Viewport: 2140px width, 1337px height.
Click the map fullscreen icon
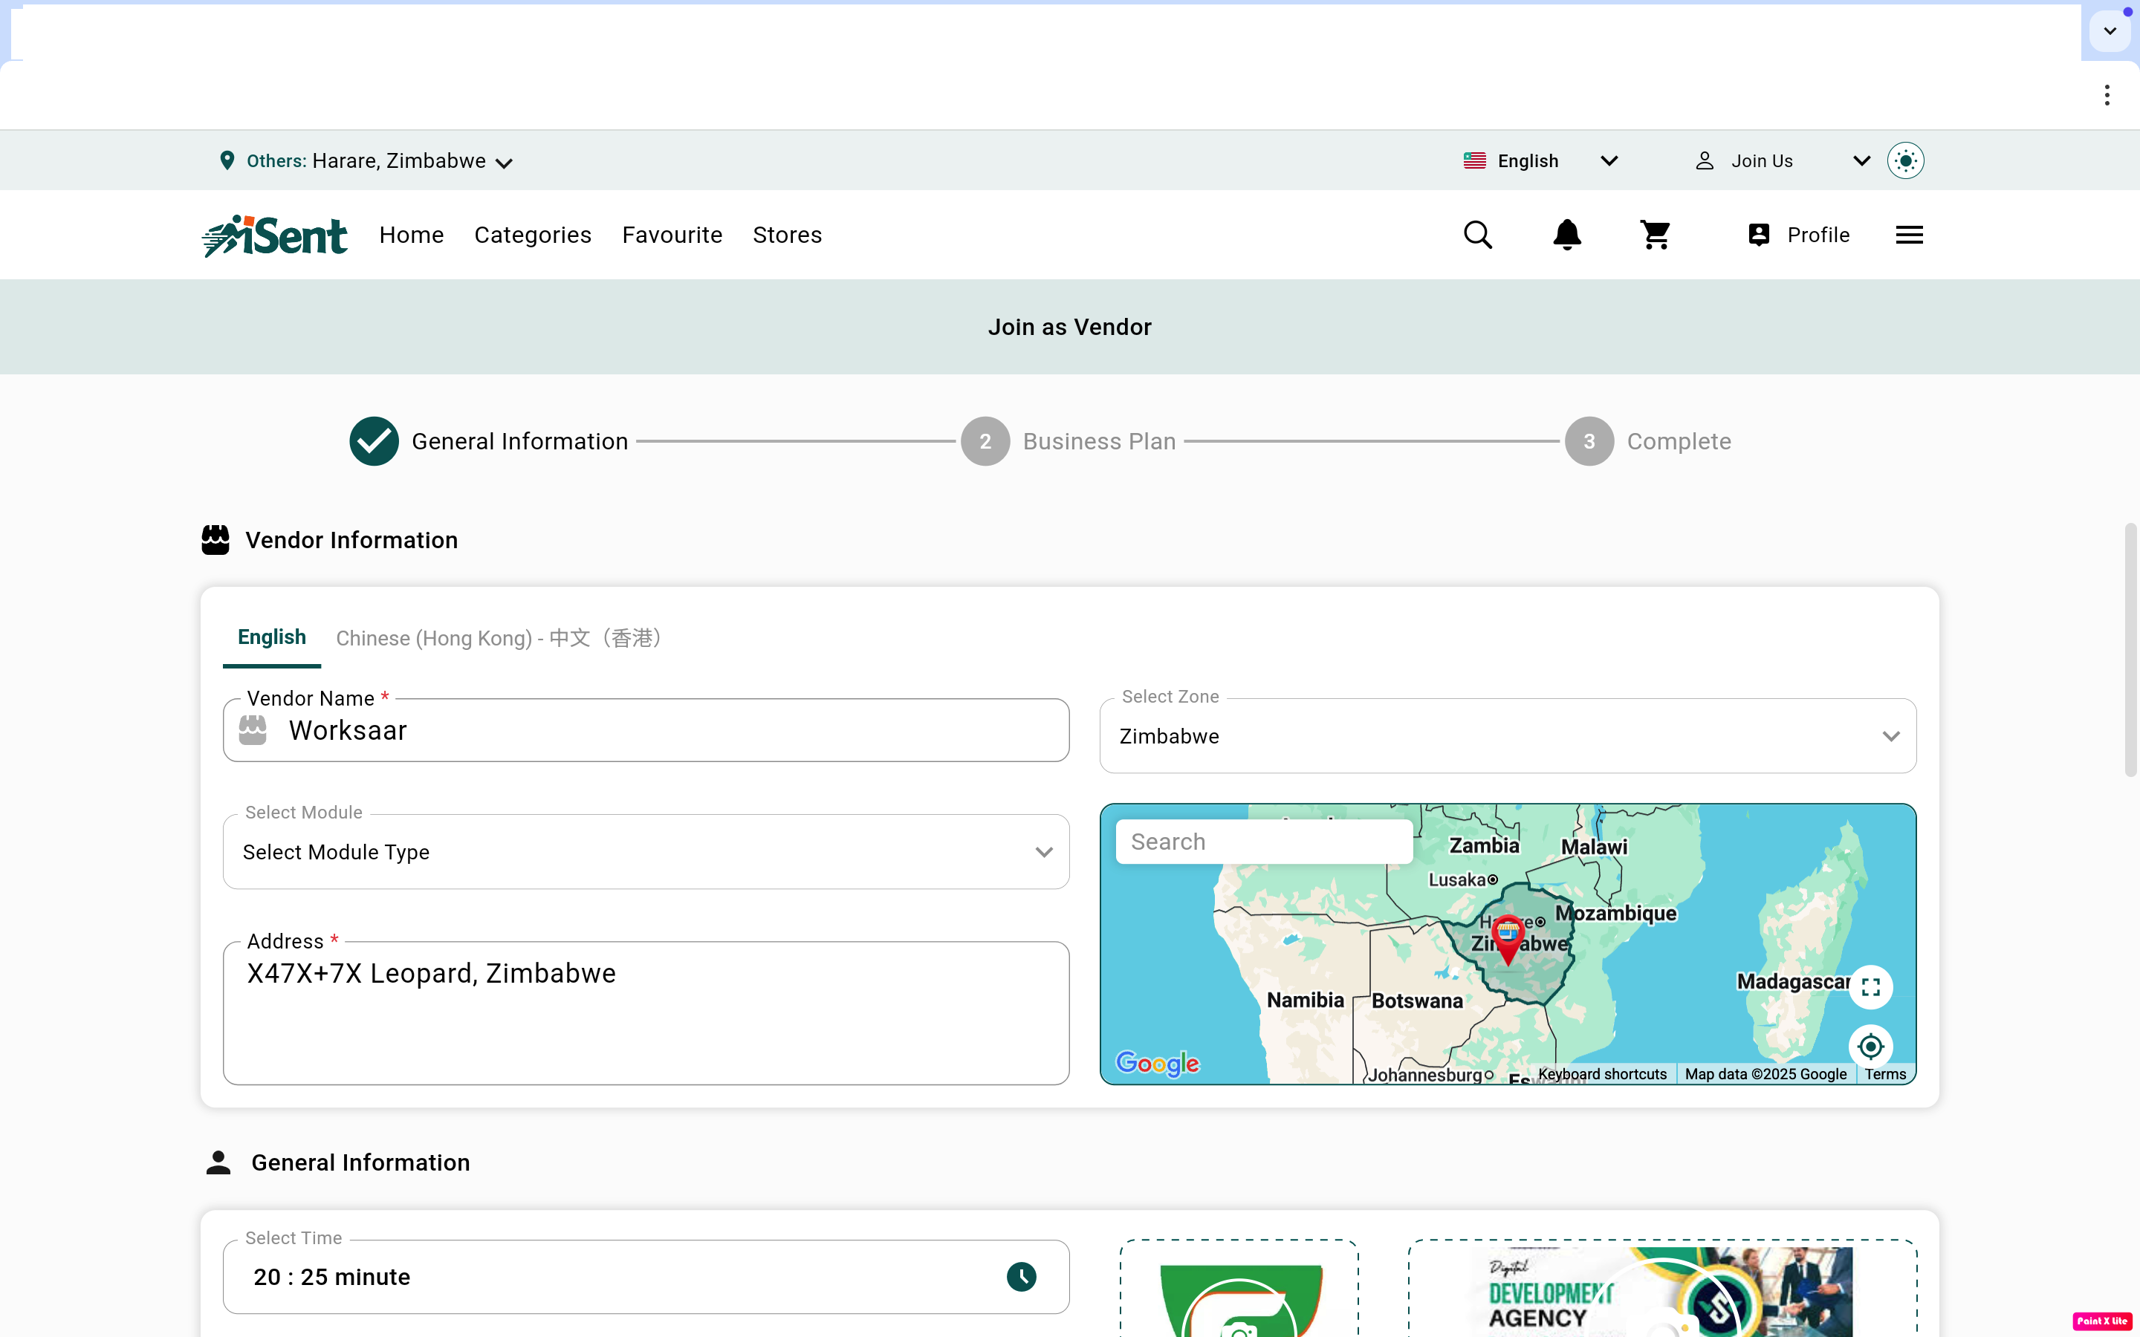(1870, 987)
